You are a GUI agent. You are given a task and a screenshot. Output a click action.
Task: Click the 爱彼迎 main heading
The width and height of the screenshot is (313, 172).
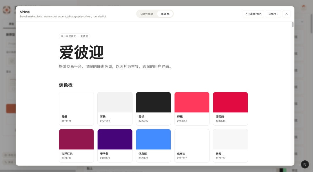coord(81,52)
